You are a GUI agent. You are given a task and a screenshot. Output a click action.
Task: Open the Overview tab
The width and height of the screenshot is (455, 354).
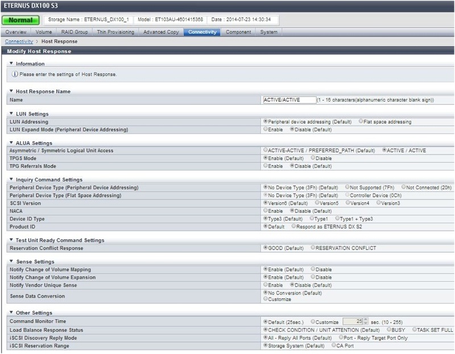[16, 32]
